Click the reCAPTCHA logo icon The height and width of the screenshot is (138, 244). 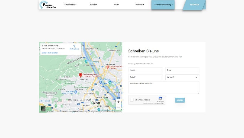[160, 99]
